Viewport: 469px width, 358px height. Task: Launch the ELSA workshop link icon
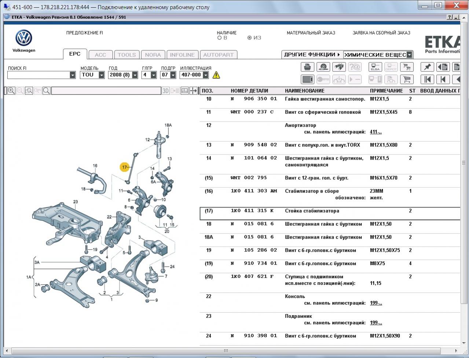375,67
